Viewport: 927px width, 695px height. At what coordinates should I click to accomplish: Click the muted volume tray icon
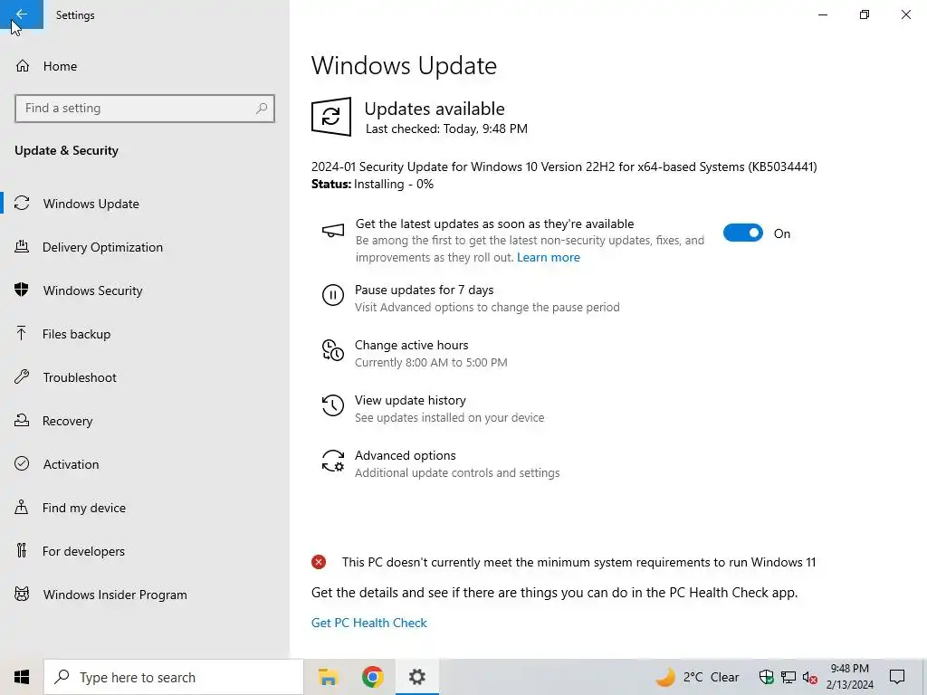pyautogui.click(x=810, y=677)
